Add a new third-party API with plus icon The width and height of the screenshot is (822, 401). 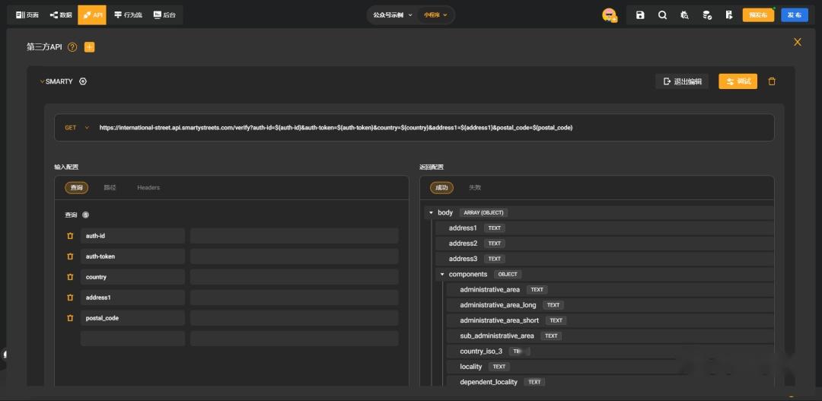point(90,47)
